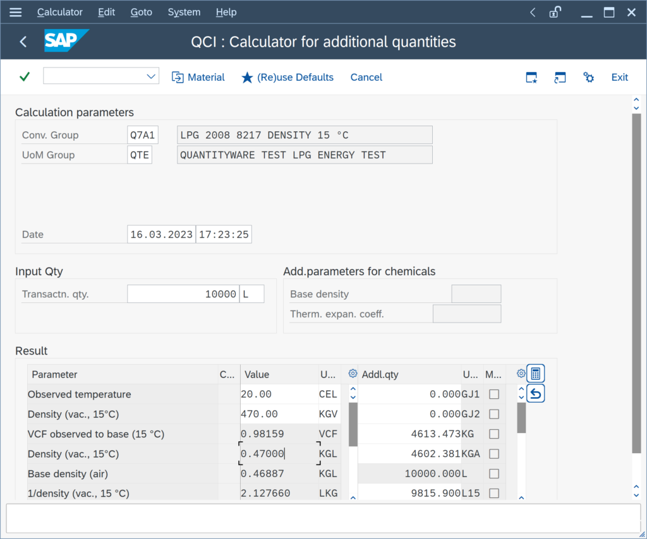Open the Help menu
647x539 pixels.
click(x=226, y=13)
